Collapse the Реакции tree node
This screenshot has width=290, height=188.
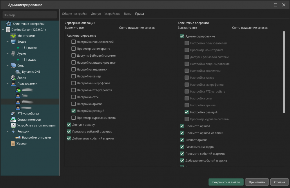click(x=8, y=131)
